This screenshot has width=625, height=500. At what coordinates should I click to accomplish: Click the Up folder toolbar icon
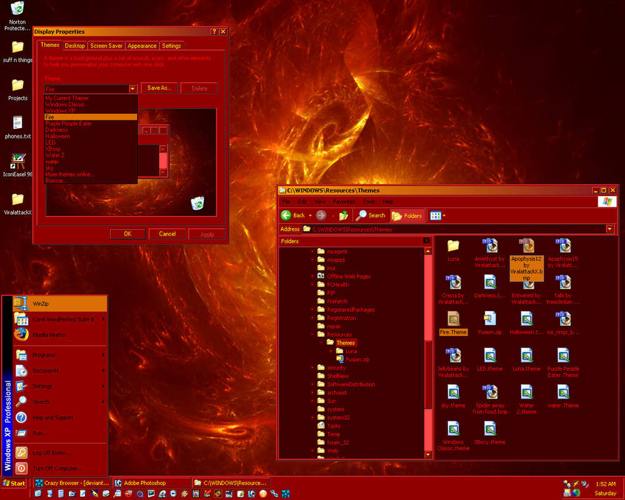tap(343, 216)
